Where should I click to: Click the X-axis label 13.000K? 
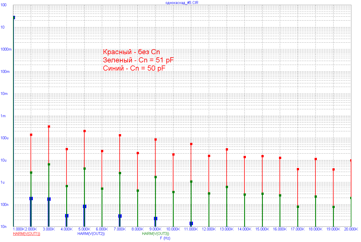pyautogui.click(x=227, y=229)
